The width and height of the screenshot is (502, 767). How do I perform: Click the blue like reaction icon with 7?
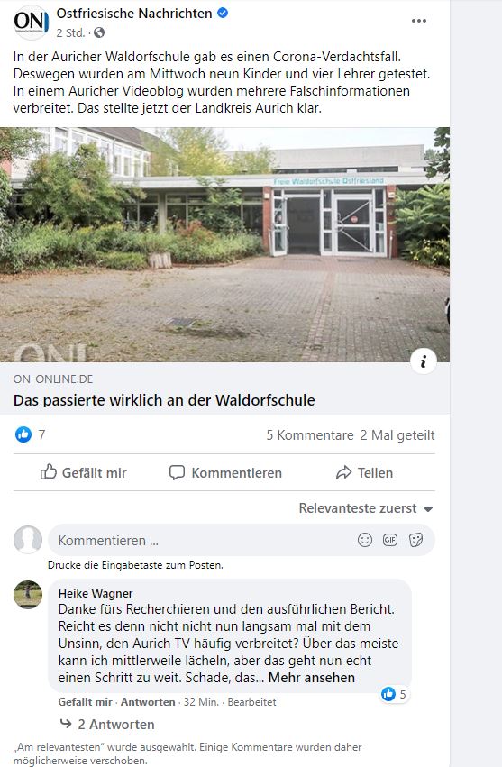tap(23, 434)
